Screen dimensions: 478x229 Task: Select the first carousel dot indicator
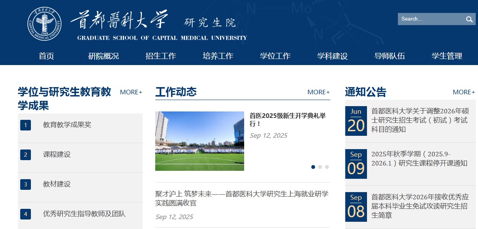tap(313, 167)
